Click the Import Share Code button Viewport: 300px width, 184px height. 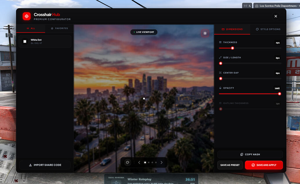[x=45, y=165]
